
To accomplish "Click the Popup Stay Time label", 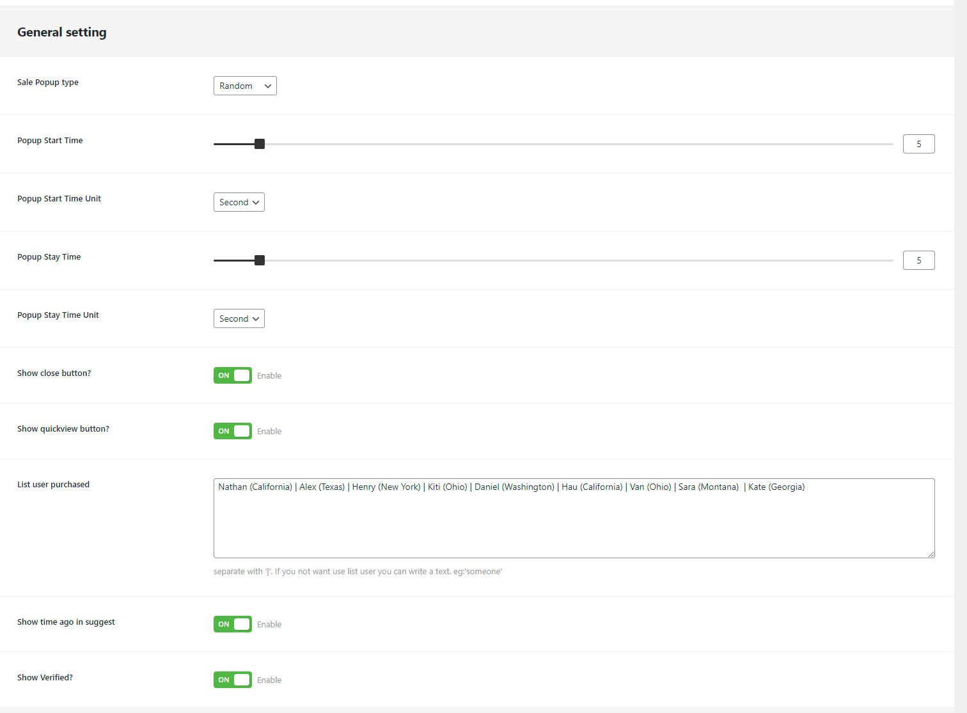I will click(49, 257).
